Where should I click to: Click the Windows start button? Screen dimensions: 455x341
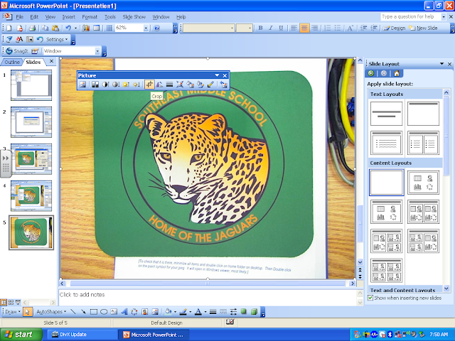[x=21, y=335]
